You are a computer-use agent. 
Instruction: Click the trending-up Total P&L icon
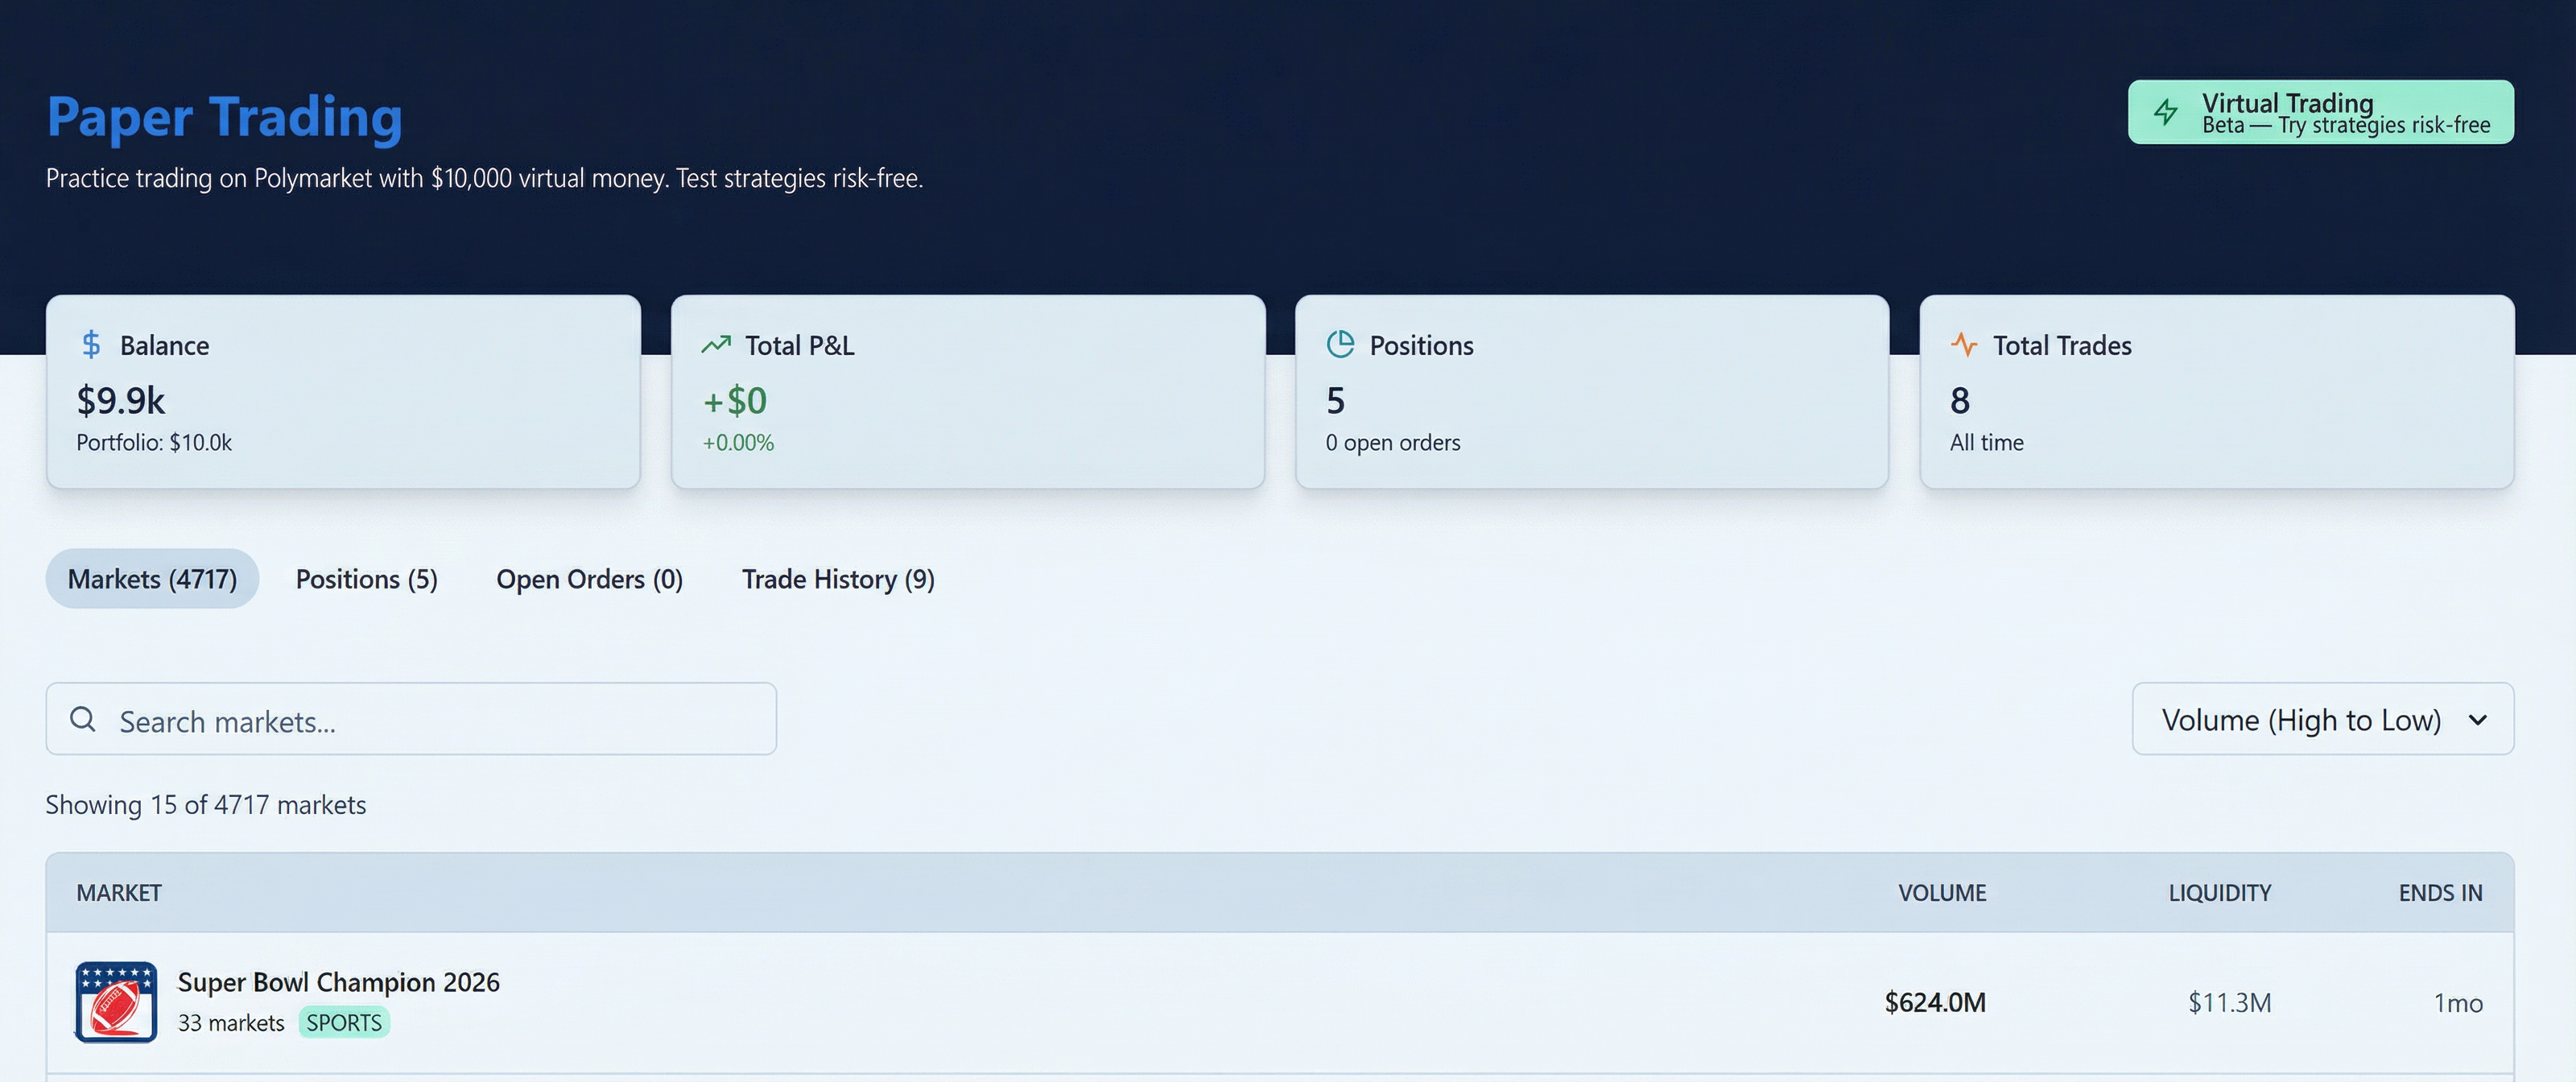(x=716, y=345)
